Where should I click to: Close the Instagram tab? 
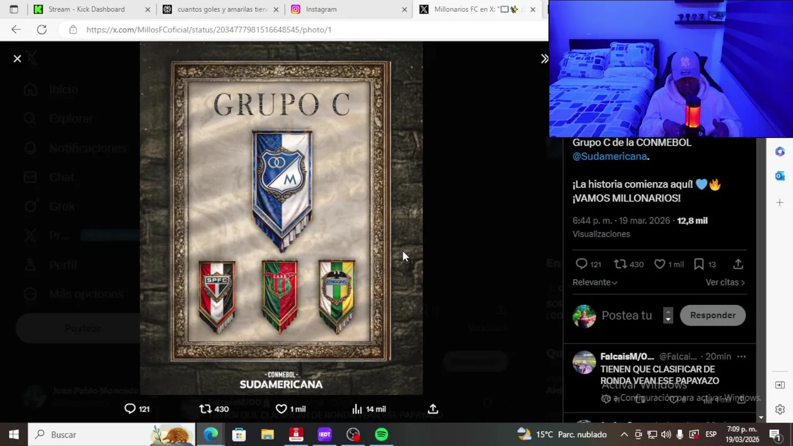[x=404, y=9]
